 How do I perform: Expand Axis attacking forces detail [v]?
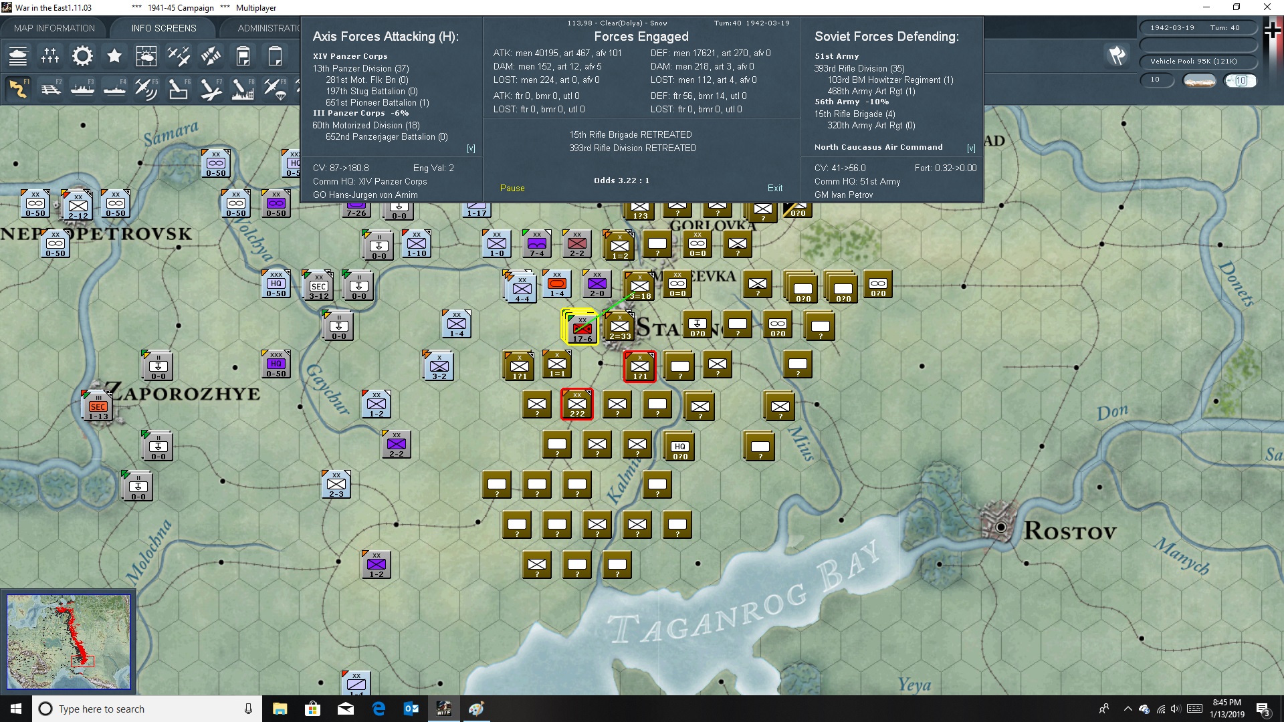(471, 148)
